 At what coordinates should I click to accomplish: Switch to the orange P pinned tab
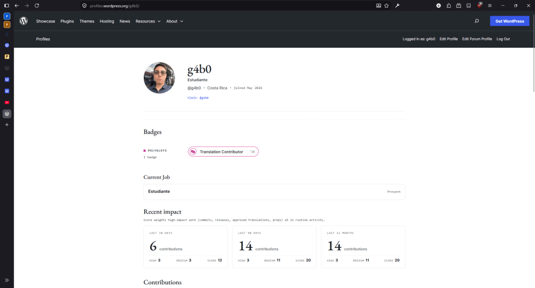[7, 25]
